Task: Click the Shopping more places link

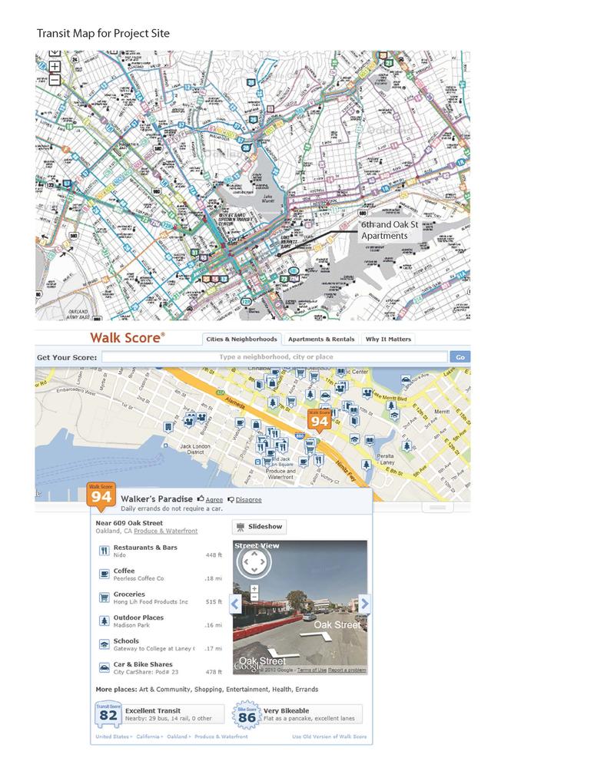Action: click(x=207, y=689)
